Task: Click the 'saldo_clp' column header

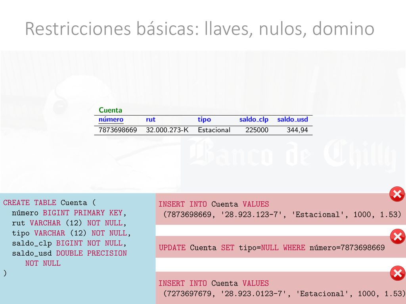Action: [254, 120]
